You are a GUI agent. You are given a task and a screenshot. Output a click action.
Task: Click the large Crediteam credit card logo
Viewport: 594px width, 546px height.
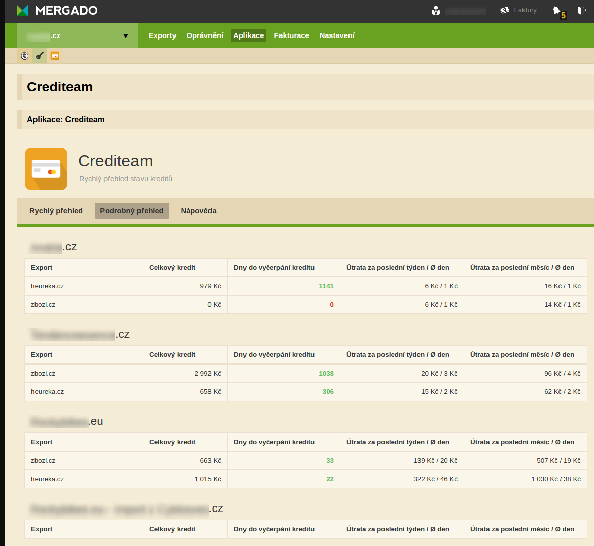click(x=46, y=169)
